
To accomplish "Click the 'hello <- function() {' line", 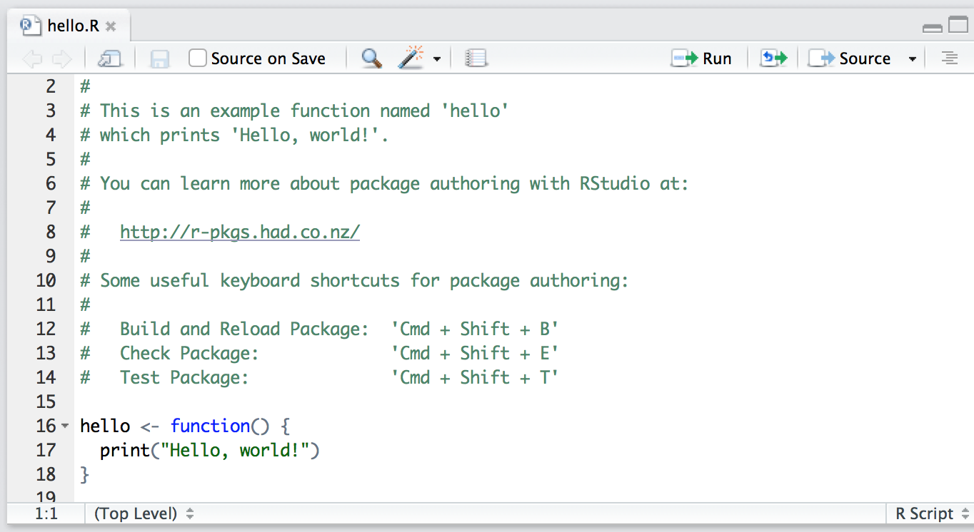I will [x=185, y=426].
